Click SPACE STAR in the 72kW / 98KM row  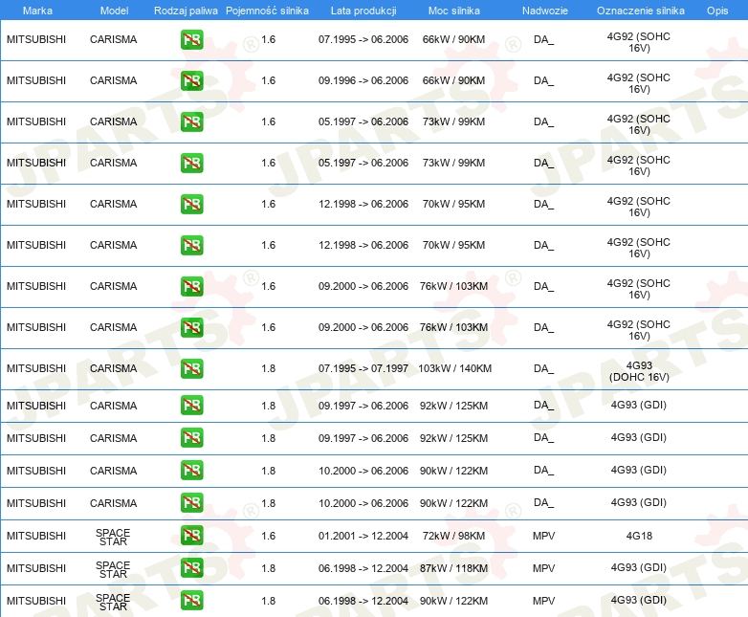[x=113, y=538]
